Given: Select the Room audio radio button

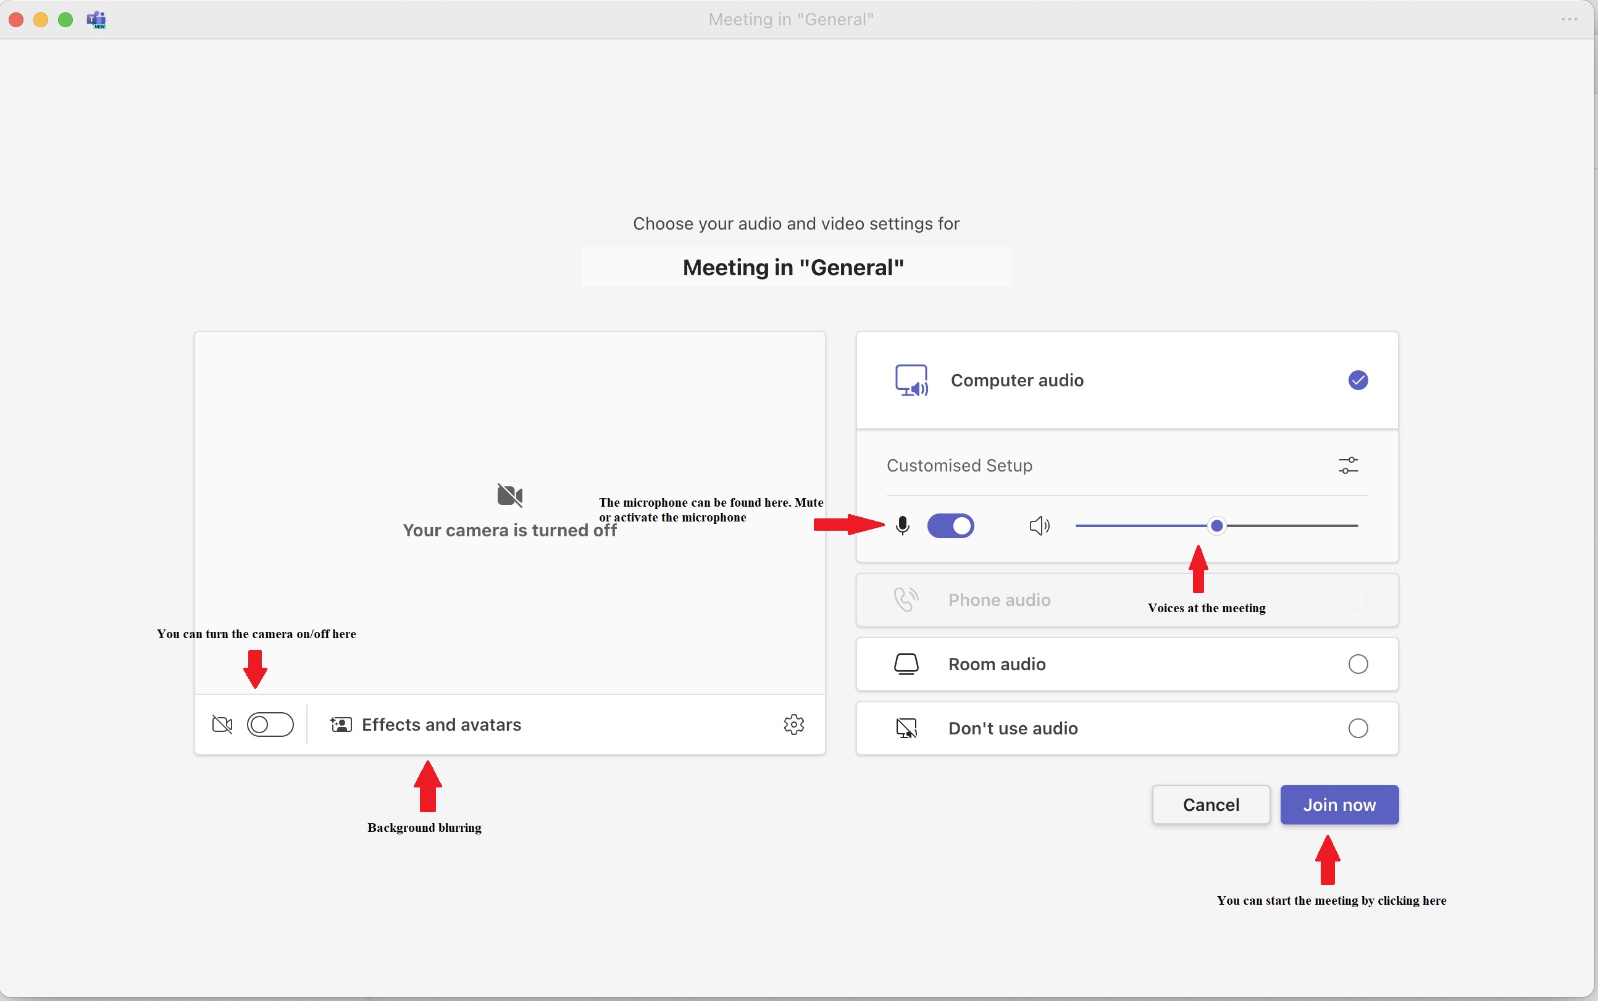Looking at the screenshot, I should 1358,664.
